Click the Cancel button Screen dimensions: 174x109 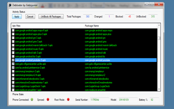click(30, 17)
